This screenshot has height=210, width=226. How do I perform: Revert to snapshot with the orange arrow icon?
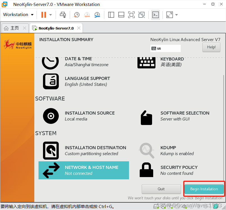pyautogui.click(x=87, y=15)
